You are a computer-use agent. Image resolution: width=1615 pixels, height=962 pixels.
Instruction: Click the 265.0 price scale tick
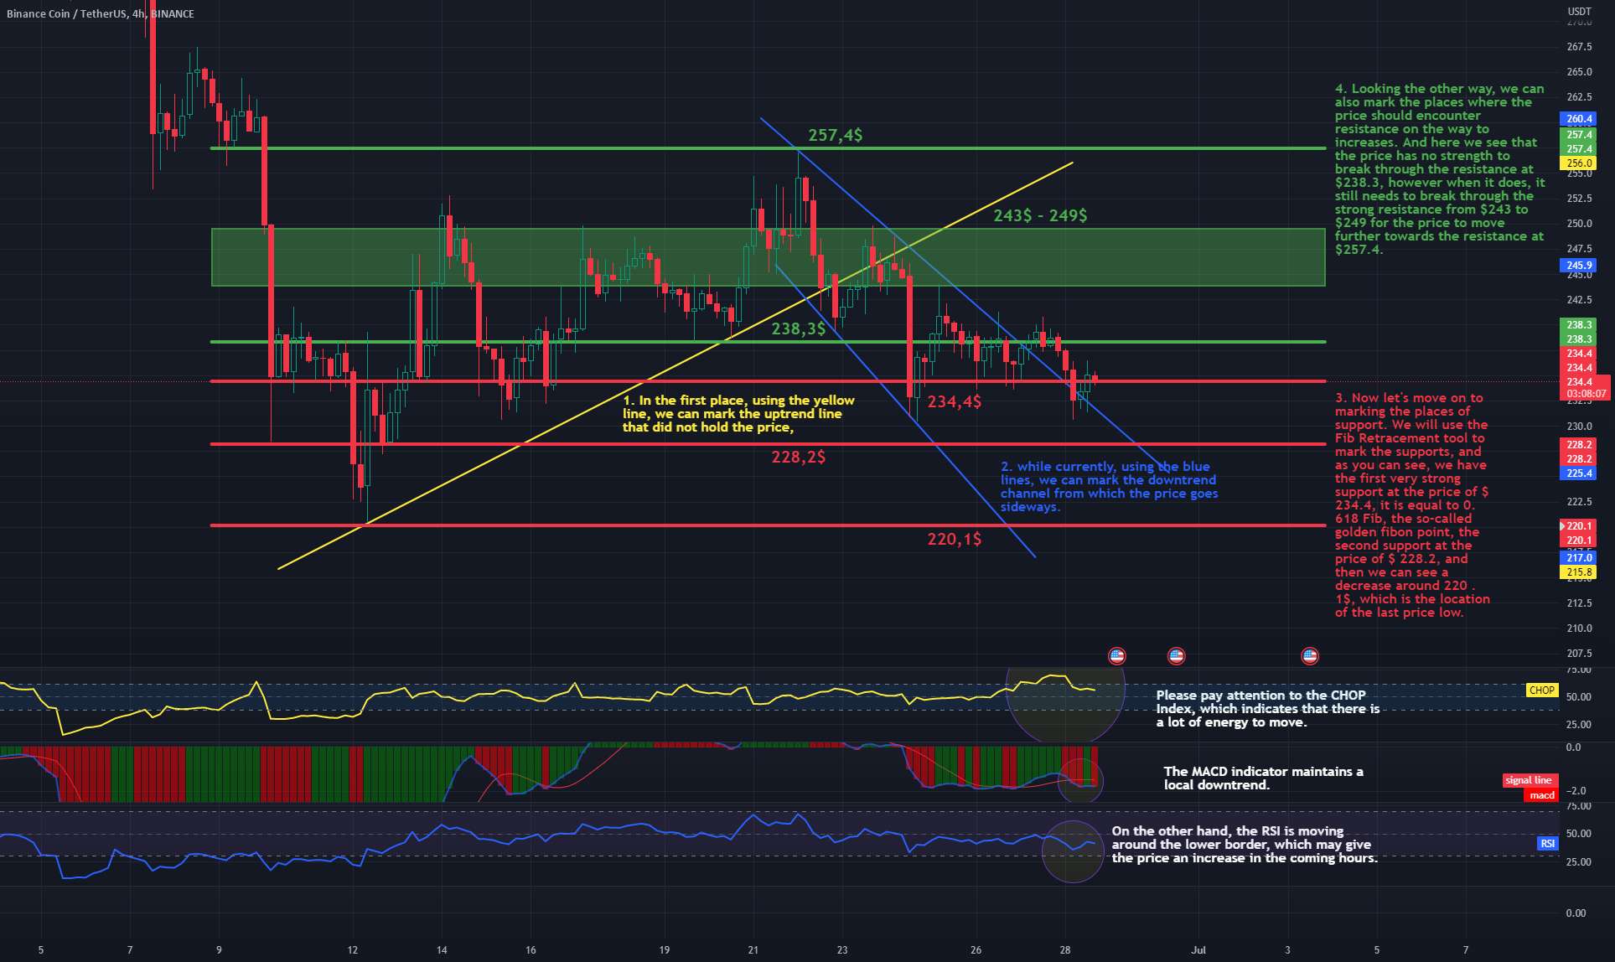pyautogui.click(x=1579, y=72)
